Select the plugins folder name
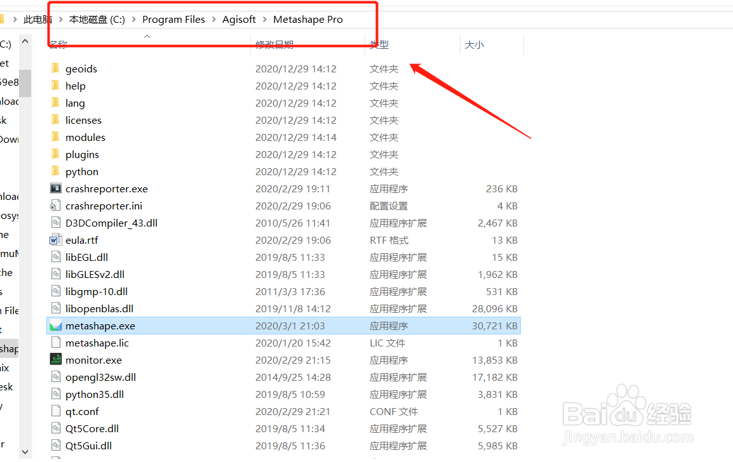Image resolution: width=733 pixels, height=462 pixels. click(83, 155)
